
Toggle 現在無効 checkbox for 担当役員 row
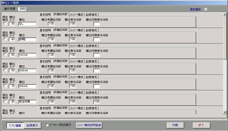(x=5, y=101)
